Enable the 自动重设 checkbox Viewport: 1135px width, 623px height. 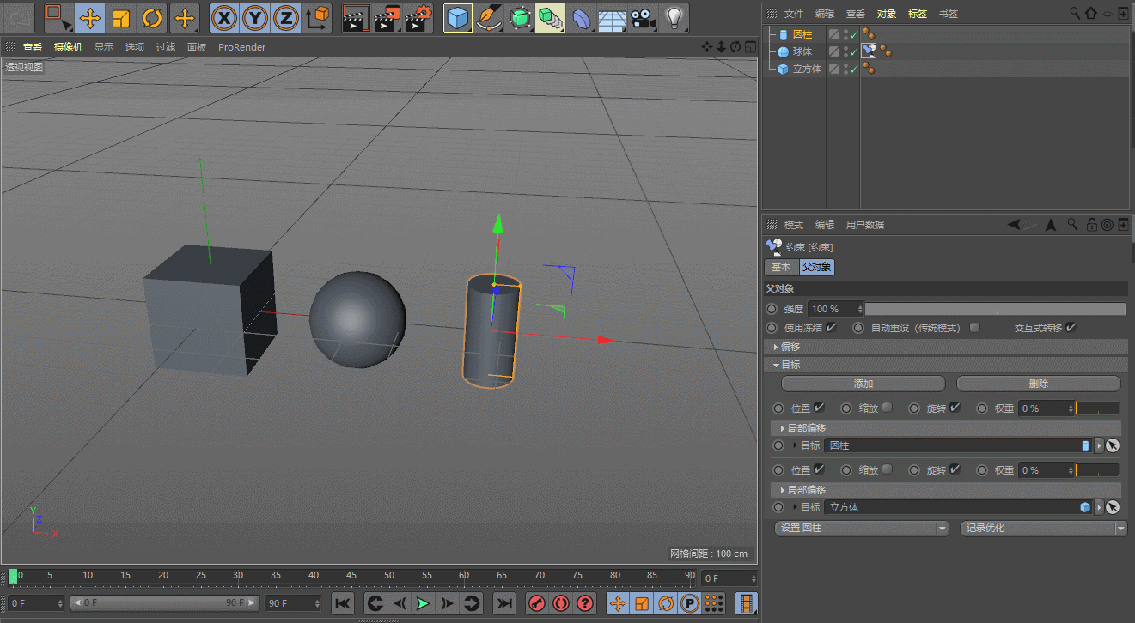(x=974, y=328)
